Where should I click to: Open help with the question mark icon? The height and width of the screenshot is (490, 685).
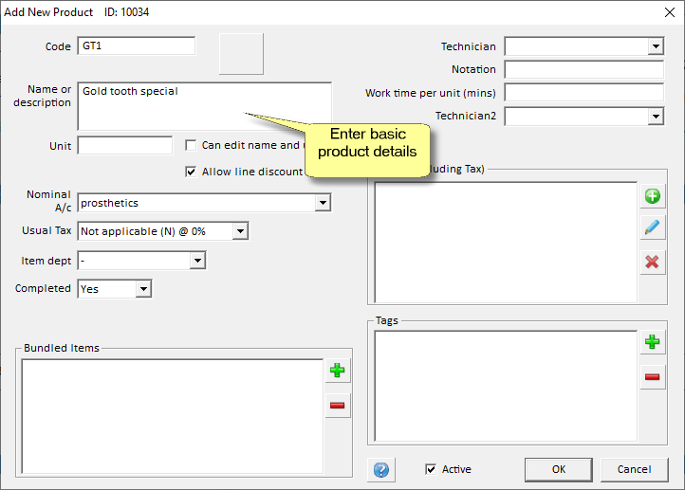381,470
